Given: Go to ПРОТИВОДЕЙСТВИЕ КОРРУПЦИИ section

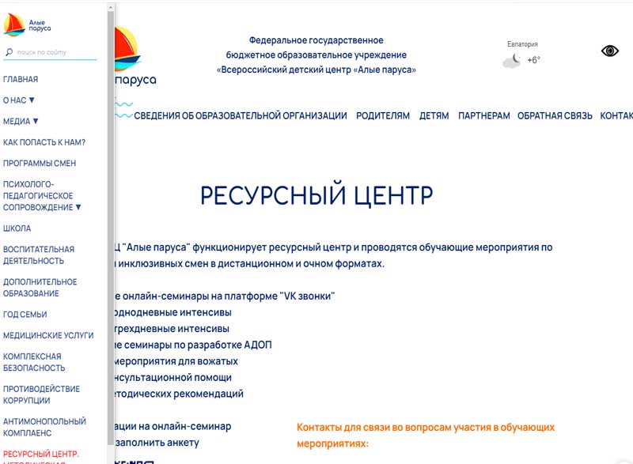Looking at the screenshot, I should pos(42,394).
